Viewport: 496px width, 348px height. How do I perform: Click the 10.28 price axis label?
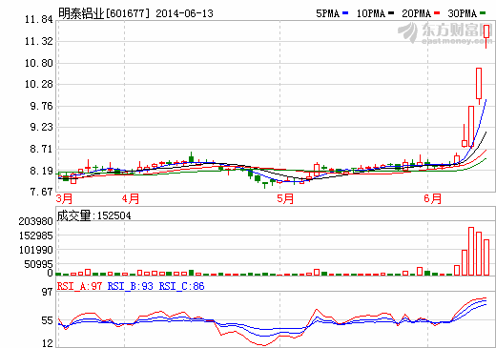coord(39,85)
